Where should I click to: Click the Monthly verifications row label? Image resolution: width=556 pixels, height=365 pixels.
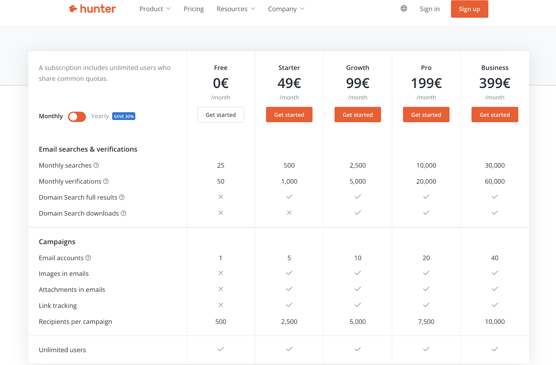tap(70, 181)
